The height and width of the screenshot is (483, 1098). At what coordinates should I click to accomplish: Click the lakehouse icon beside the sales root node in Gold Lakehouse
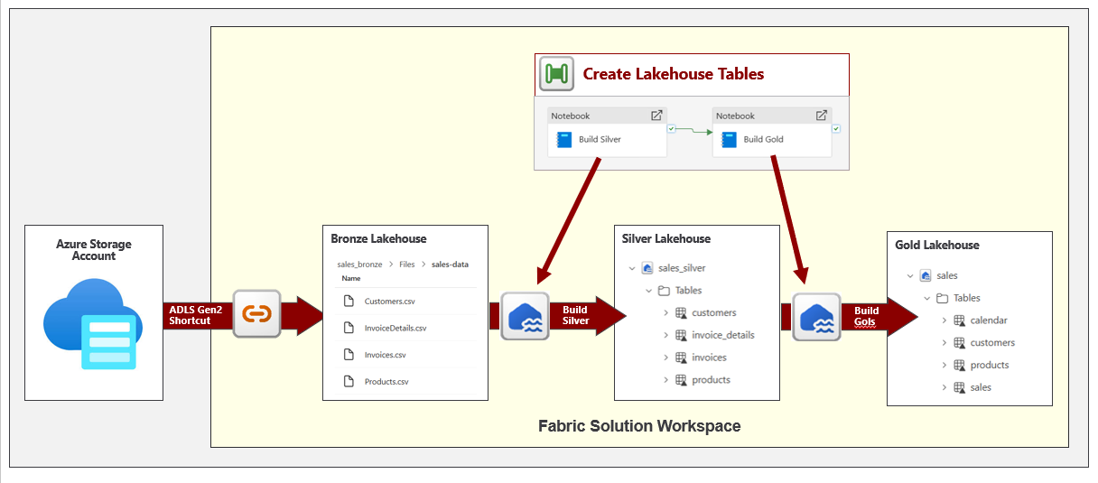926,275
